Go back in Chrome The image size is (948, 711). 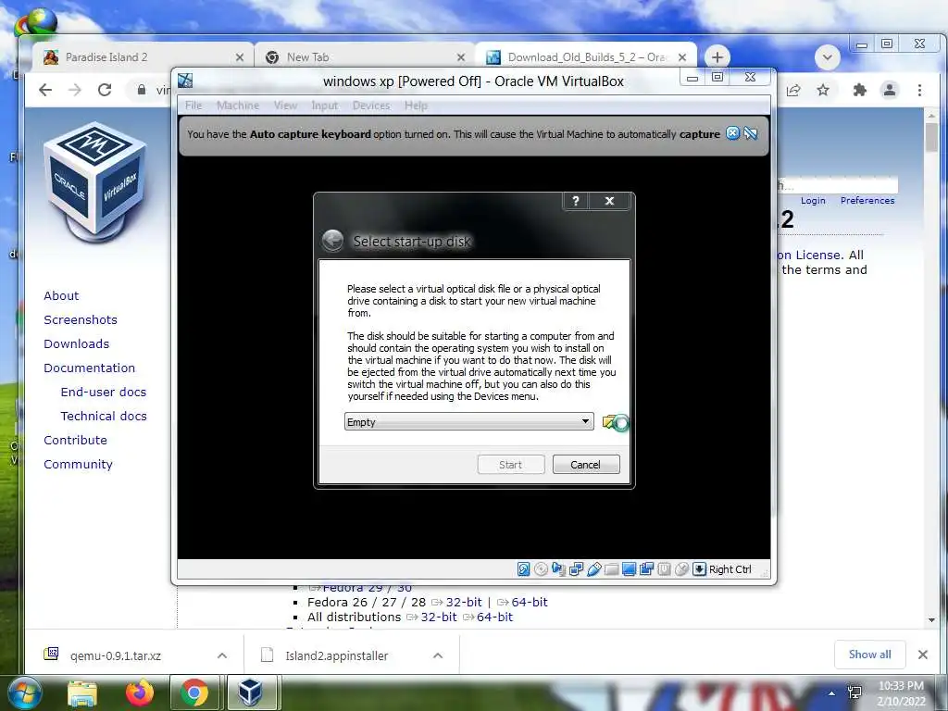pyautogui.click(x=45, y=90)
